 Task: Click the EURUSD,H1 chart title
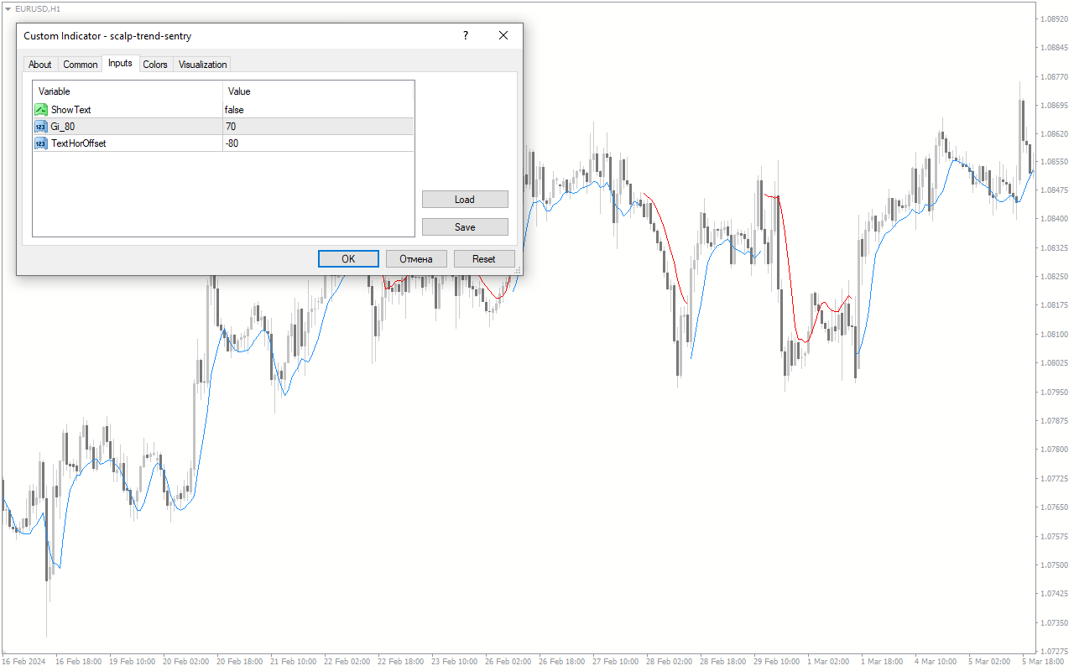[38, 8]
